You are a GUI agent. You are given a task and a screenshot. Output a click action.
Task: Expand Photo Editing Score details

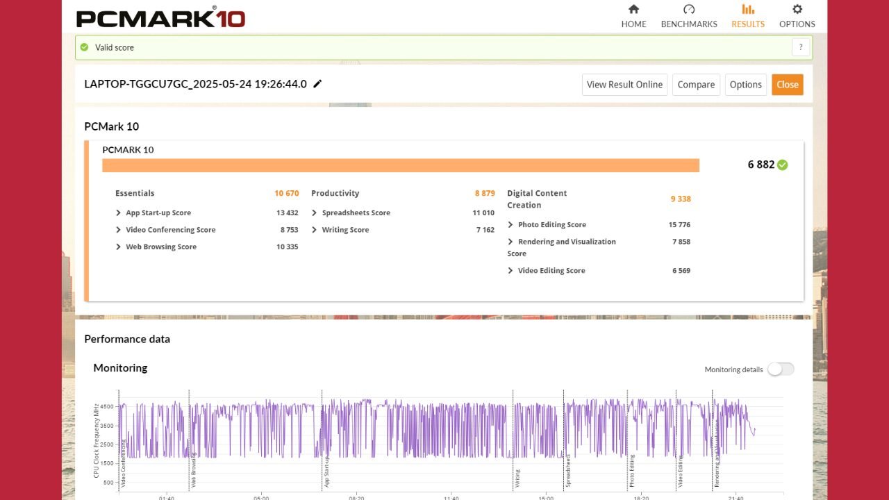[x=510, y=225]
